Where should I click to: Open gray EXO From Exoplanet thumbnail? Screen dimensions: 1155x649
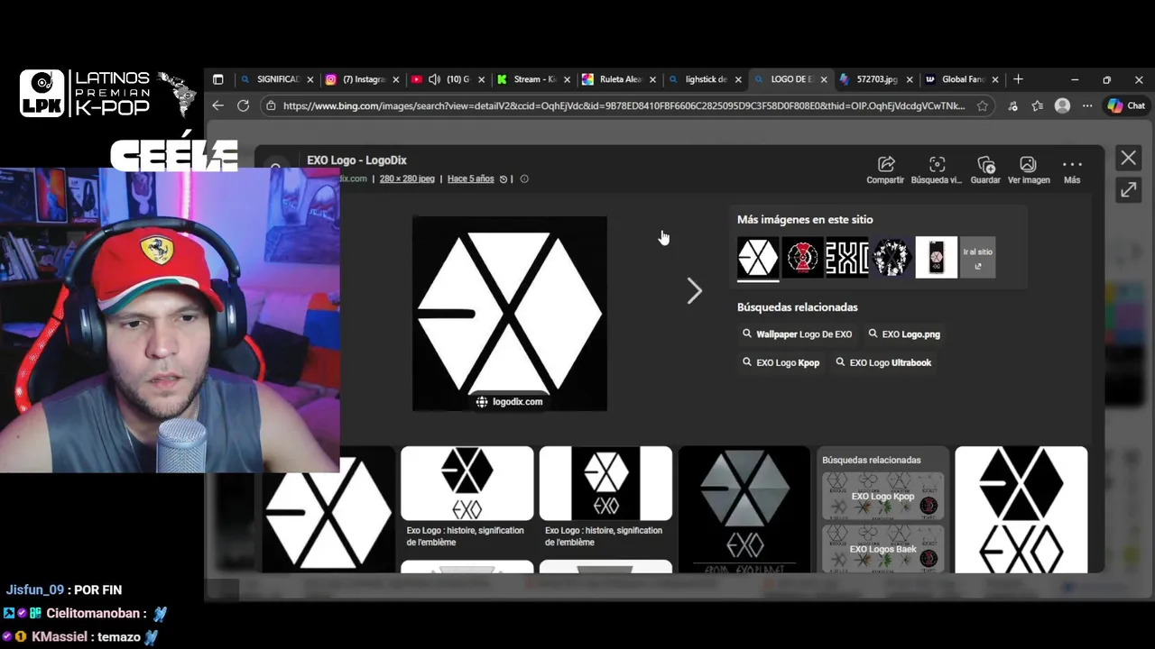(744, 509)
